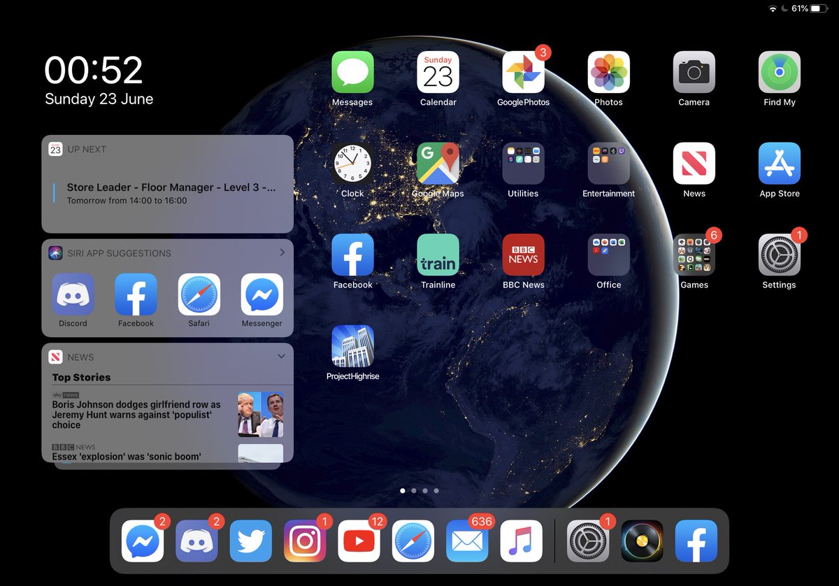Launch the Trainline app
The height and width of the screenshot is (586, 839).
(x=438, y=255)
